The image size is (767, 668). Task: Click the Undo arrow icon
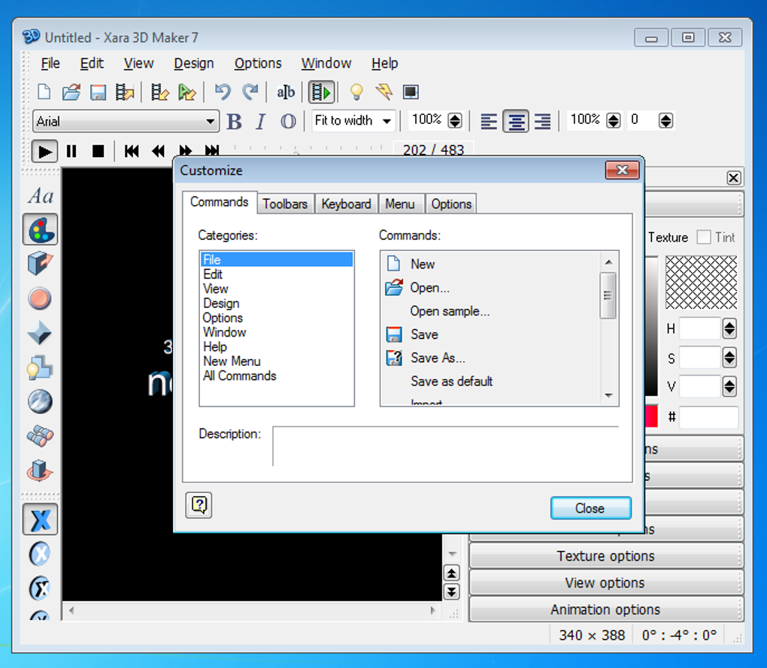222,92
